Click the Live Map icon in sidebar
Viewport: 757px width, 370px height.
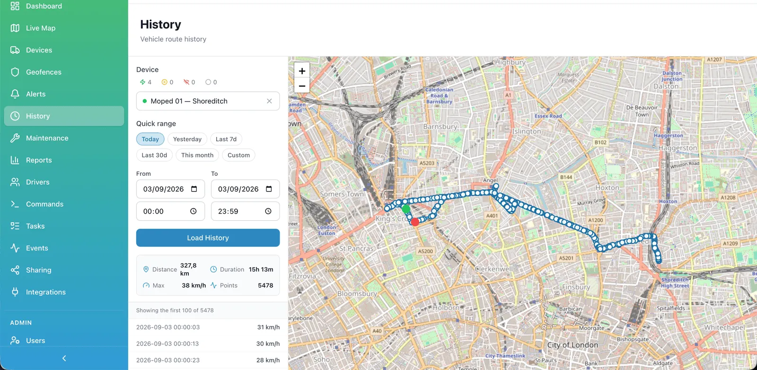point(15,28)
